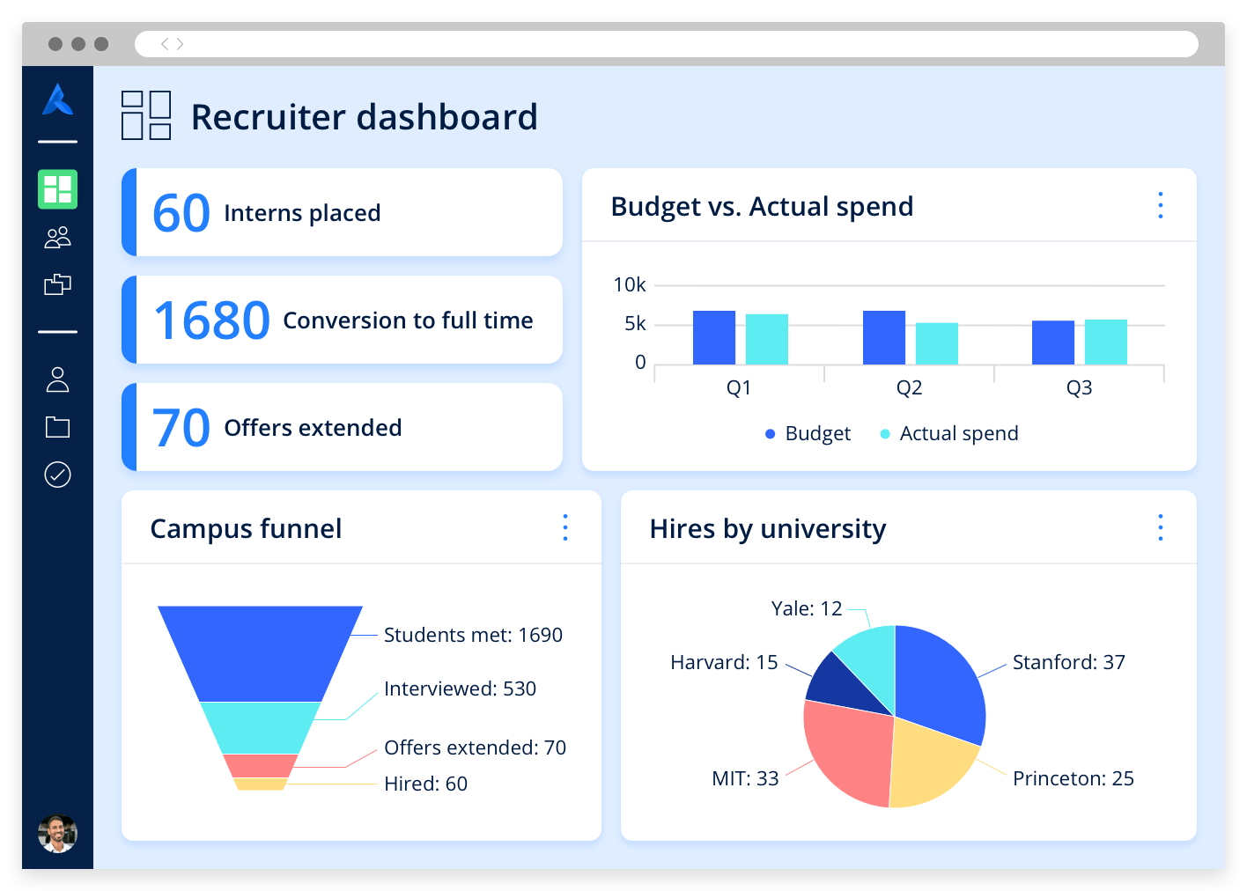This screenshot has width=1247, height=891.
Task: Select the red Offers extended funnel segment
Action: pyautogui.click(x=260, y=765)
